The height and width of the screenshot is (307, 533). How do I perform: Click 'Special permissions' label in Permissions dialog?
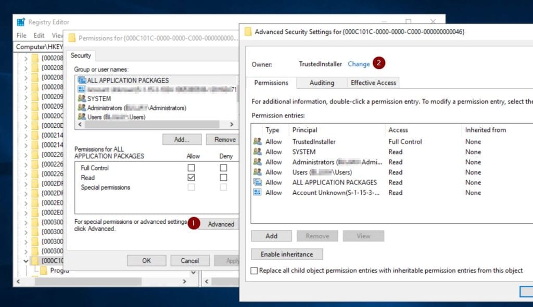click(x=105, y=187)
